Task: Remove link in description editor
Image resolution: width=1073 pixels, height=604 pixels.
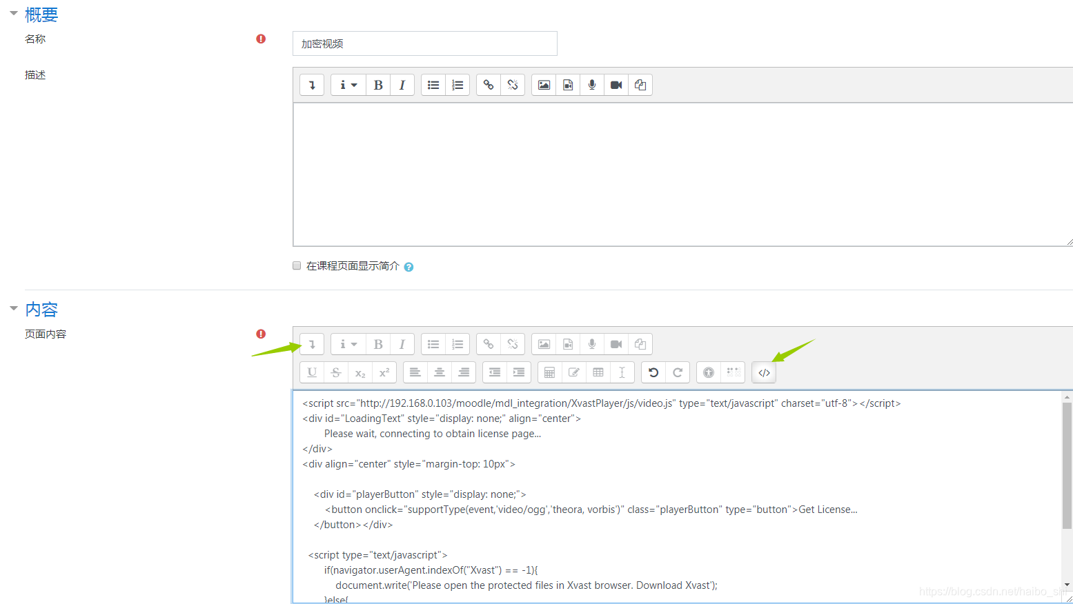Action: point(513,85)
